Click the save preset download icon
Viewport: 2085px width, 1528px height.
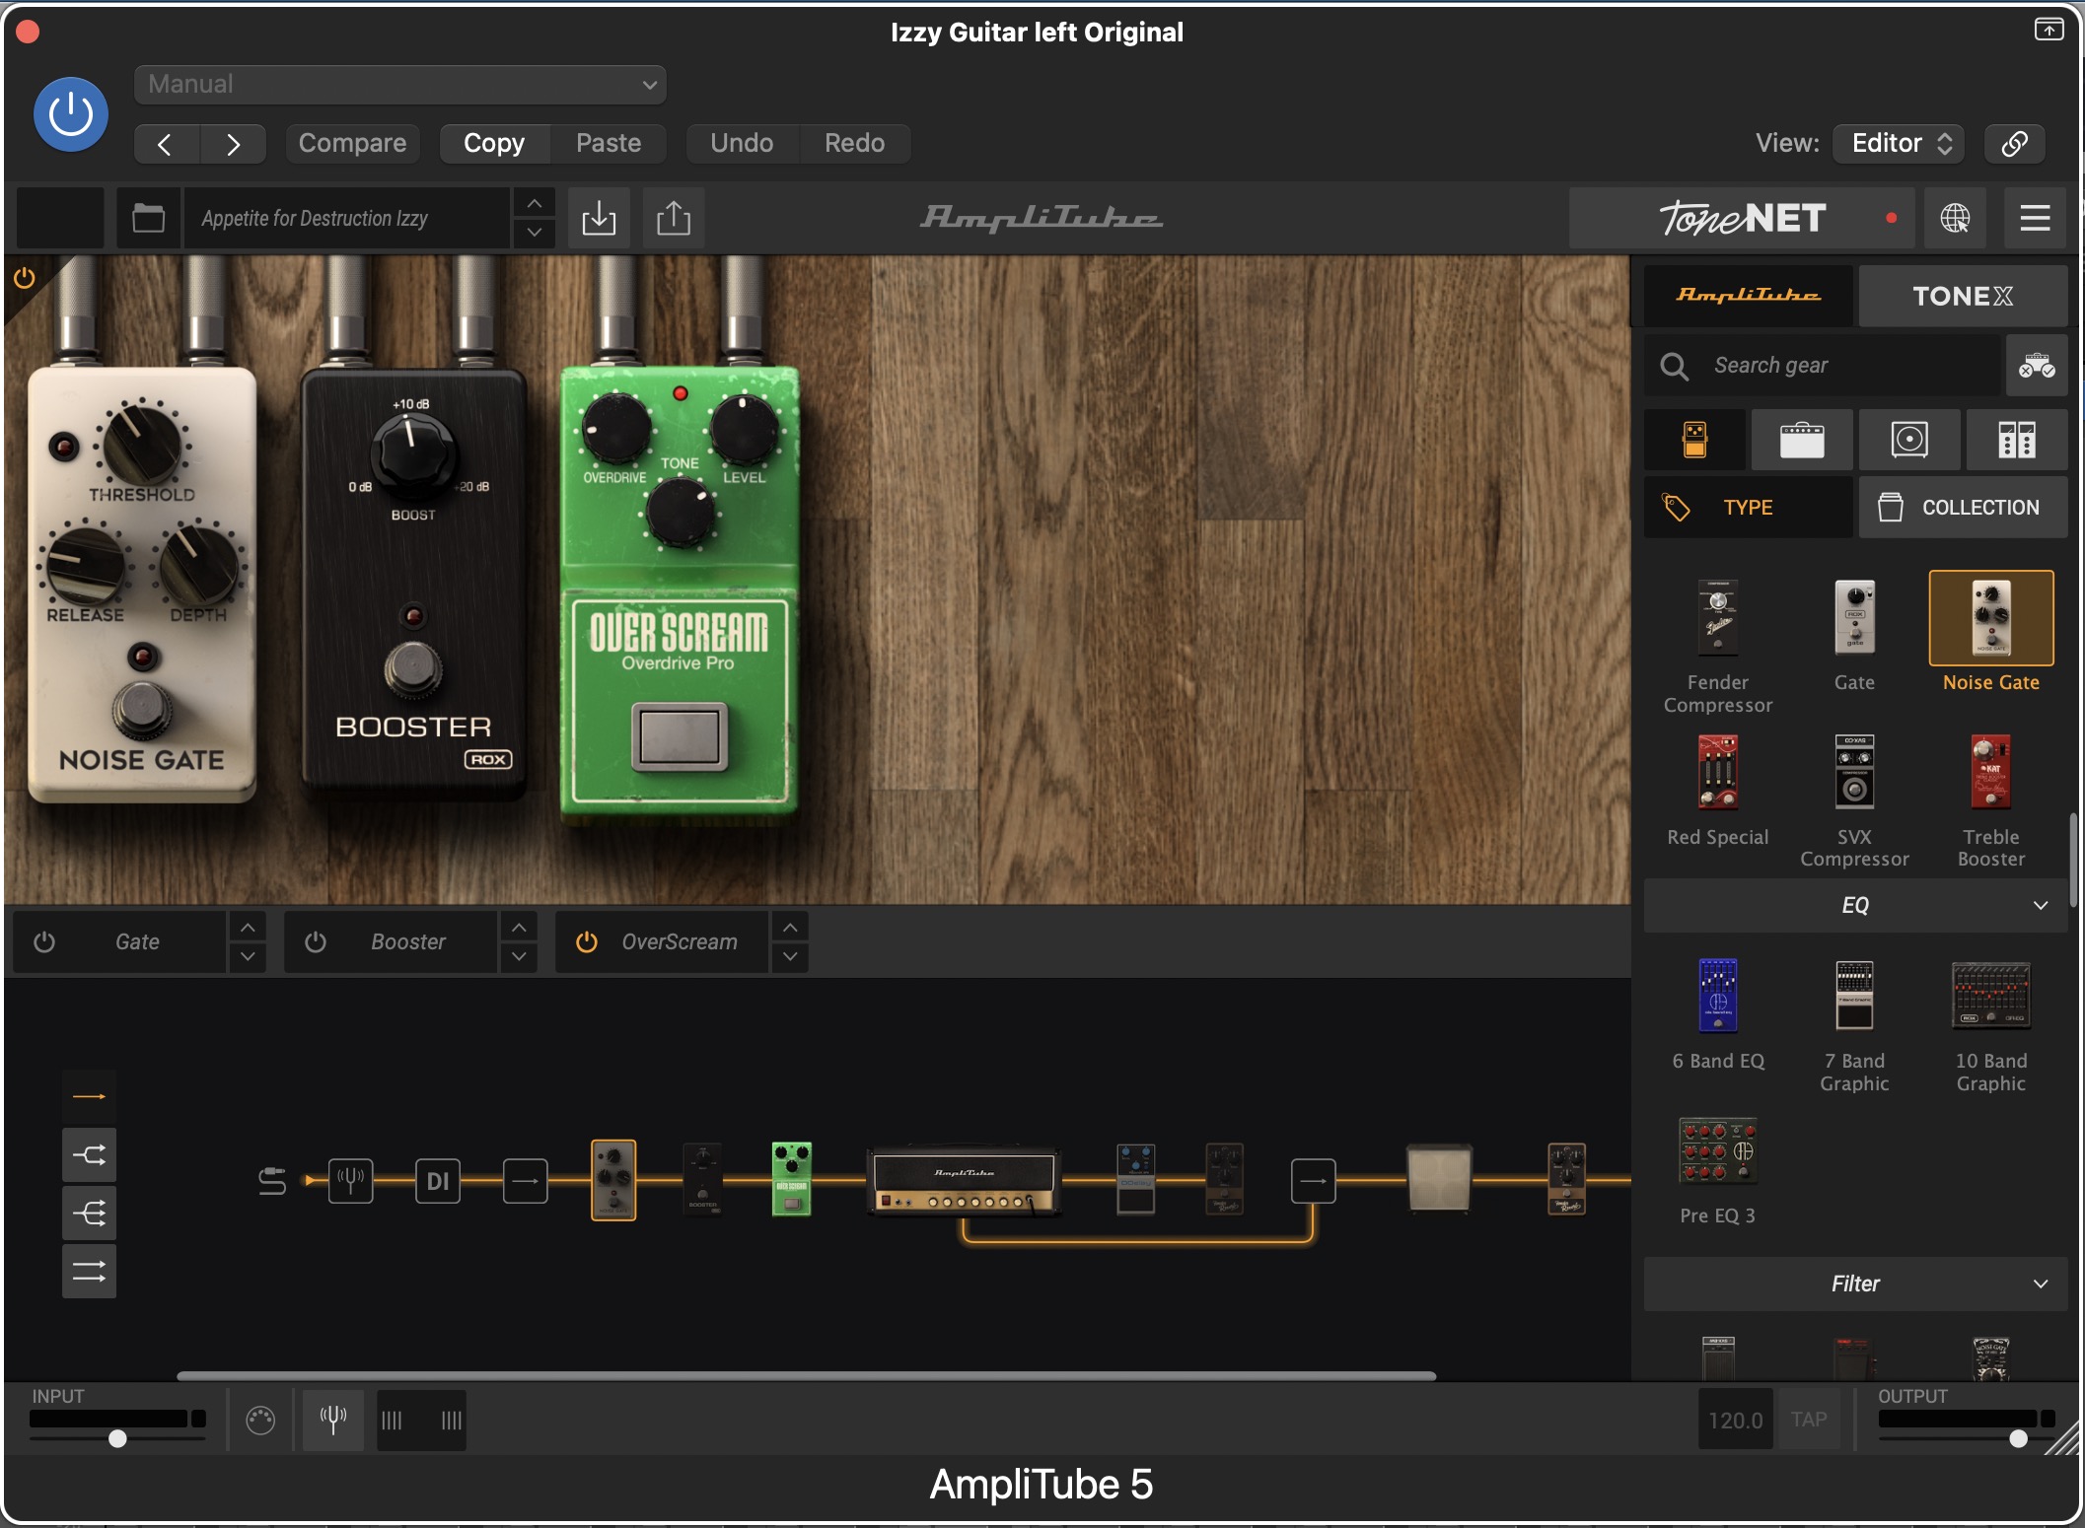pos(599,218)
